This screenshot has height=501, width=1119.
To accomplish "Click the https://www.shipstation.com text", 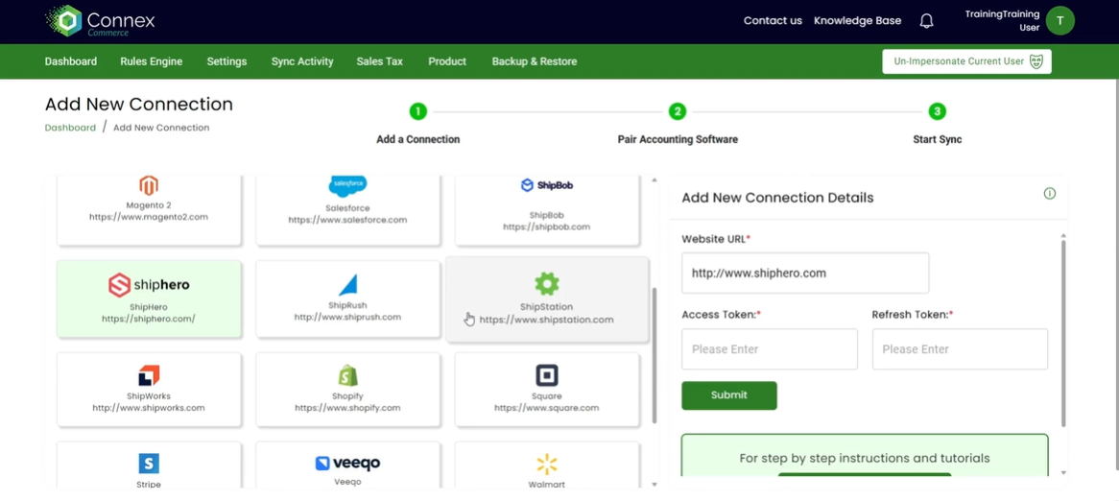I will (x=547, y=320).
